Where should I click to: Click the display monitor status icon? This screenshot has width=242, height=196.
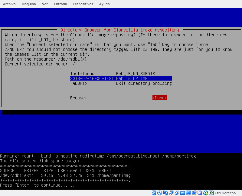coord(188,193)
